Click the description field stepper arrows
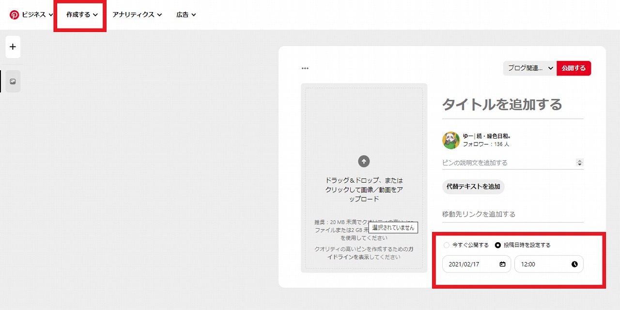Screen dimensions: 620x310 click(580, 163)
